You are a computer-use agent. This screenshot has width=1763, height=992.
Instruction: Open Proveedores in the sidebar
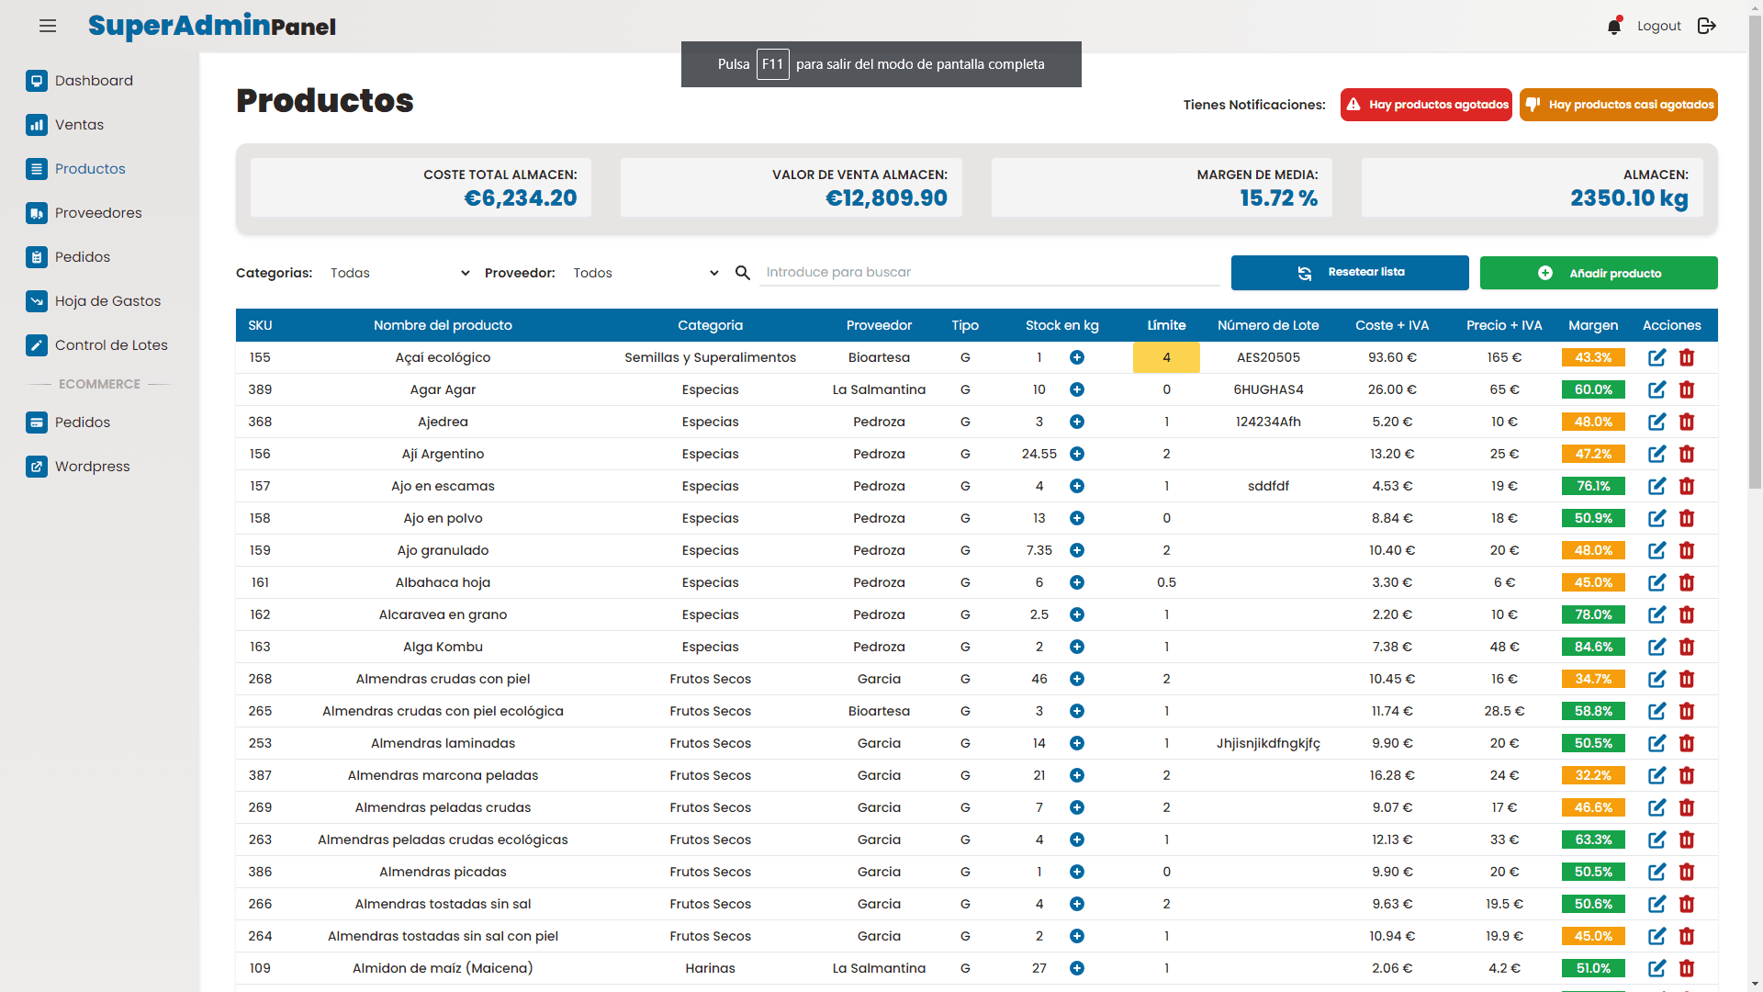[x=98, y=213]
